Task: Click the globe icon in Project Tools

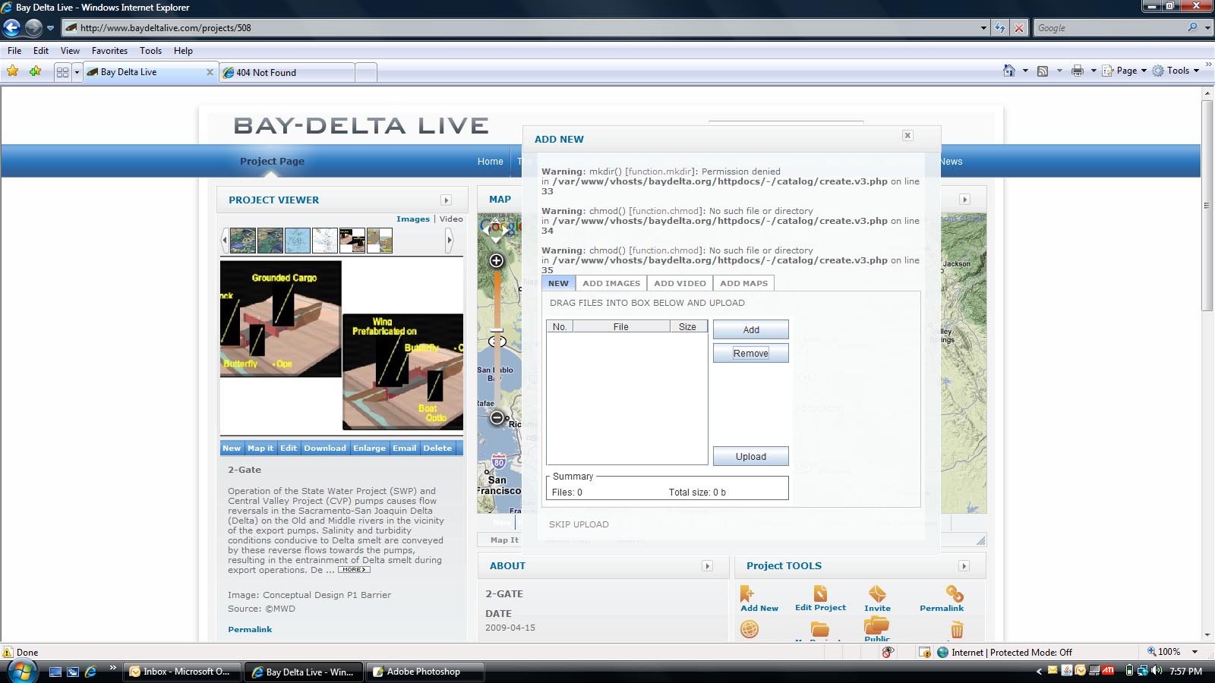Action: [x=750, y=629]
